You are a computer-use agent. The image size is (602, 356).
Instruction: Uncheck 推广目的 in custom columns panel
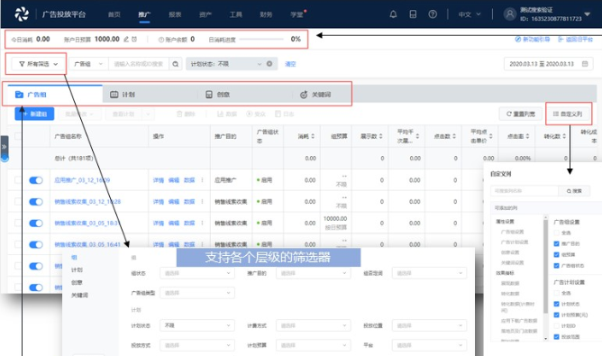click(556, 243)
